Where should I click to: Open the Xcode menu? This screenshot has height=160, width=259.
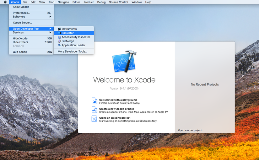(x=15, y=2)
